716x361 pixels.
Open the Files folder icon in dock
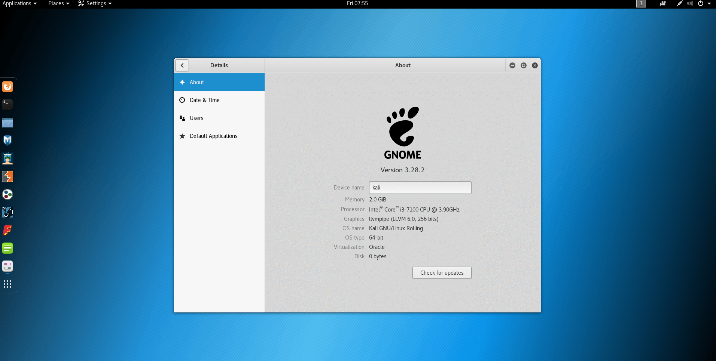(7, 123)
